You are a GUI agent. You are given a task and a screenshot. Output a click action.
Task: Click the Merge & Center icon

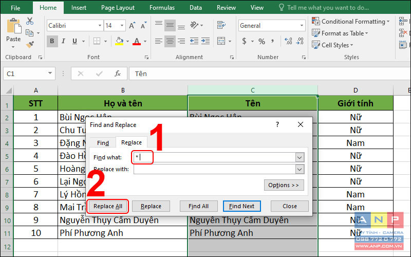pos(221,41)
